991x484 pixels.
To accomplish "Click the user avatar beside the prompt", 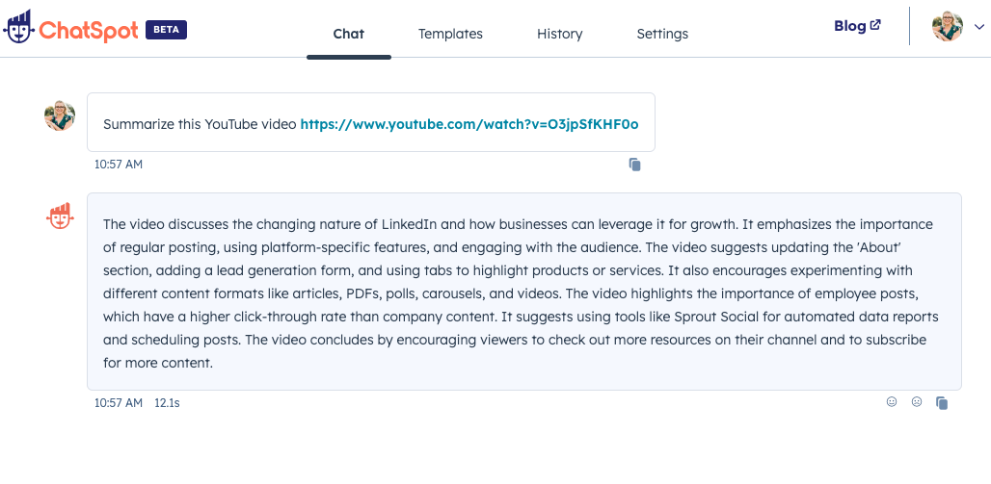I will coord(60,115).
